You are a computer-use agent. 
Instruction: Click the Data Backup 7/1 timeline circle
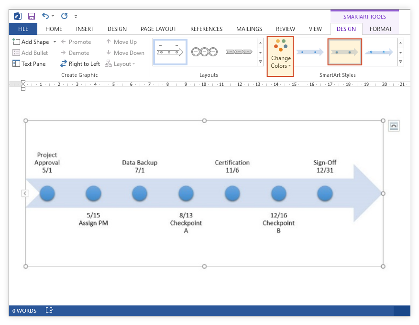(140, 194)
